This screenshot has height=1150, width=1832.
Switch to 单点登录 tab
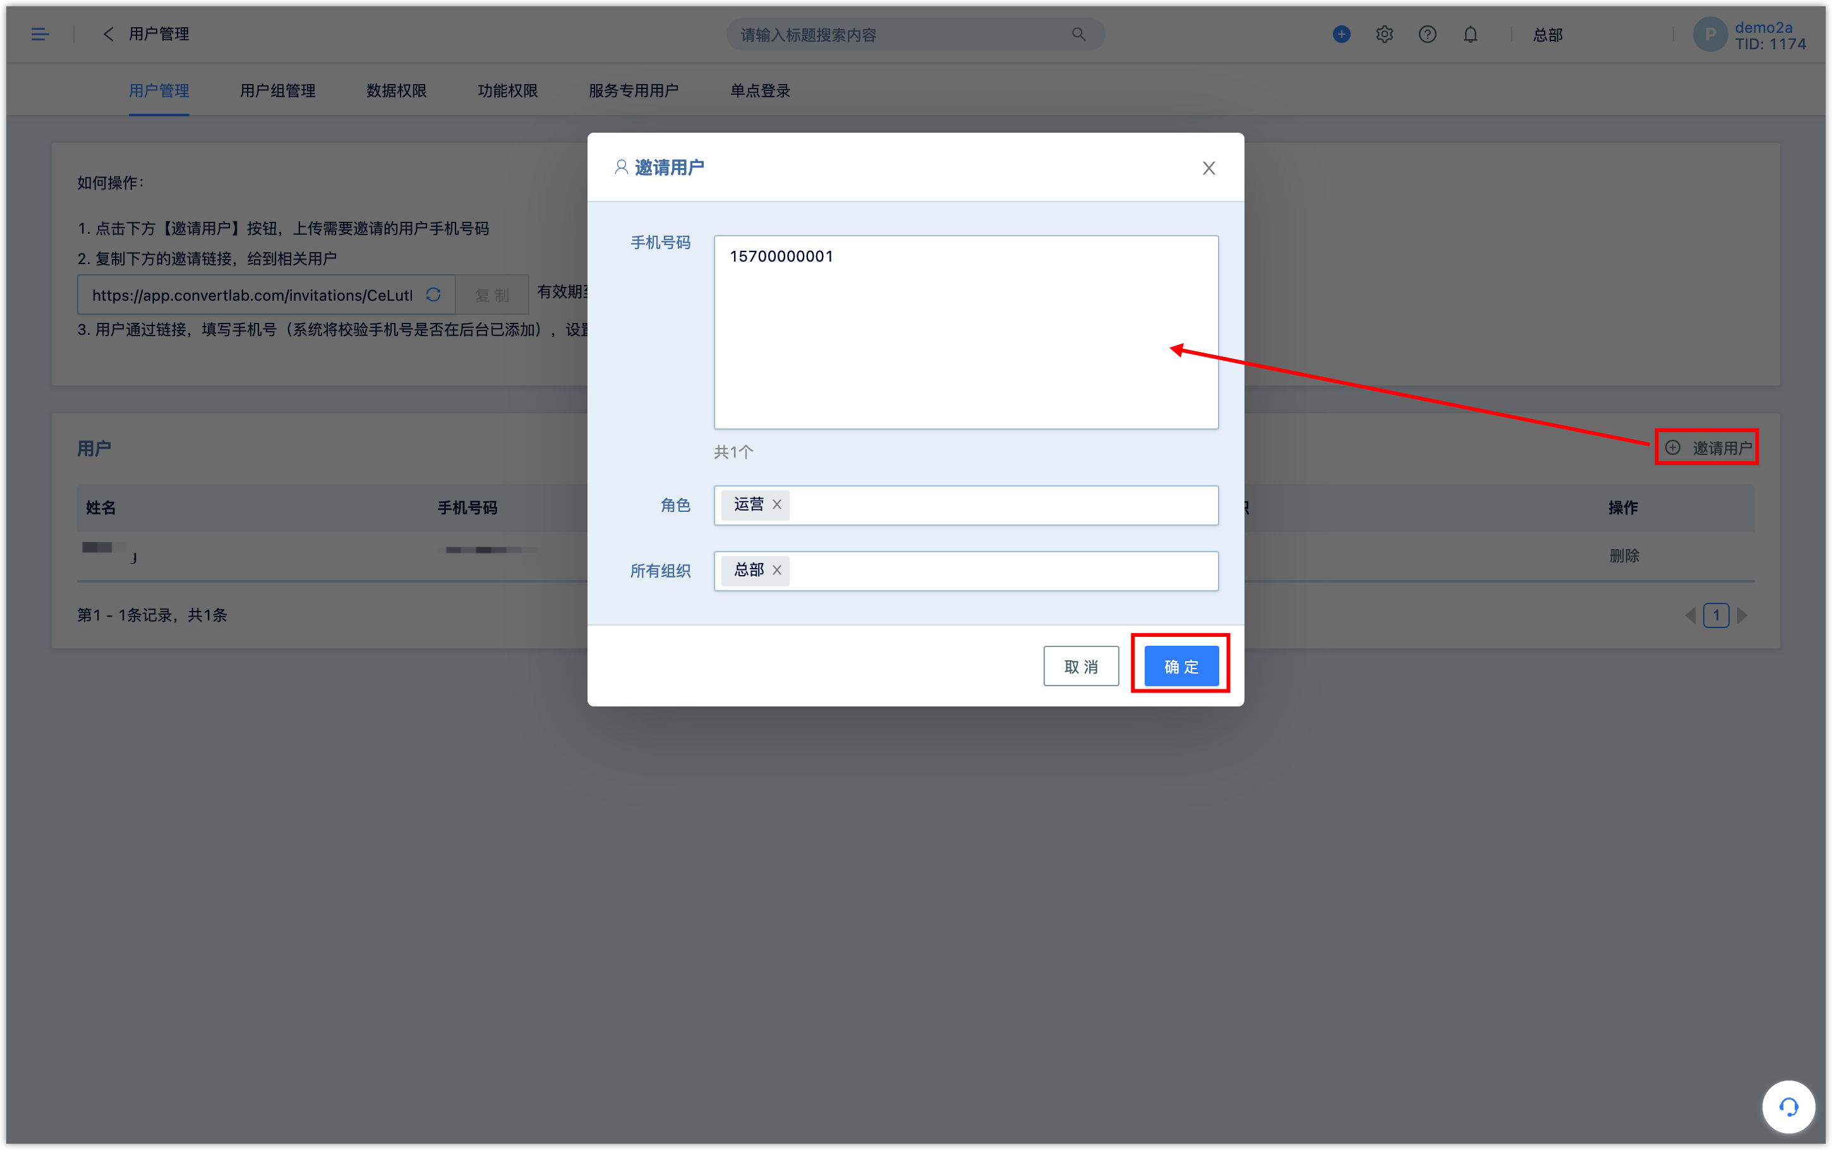(760, 90)
